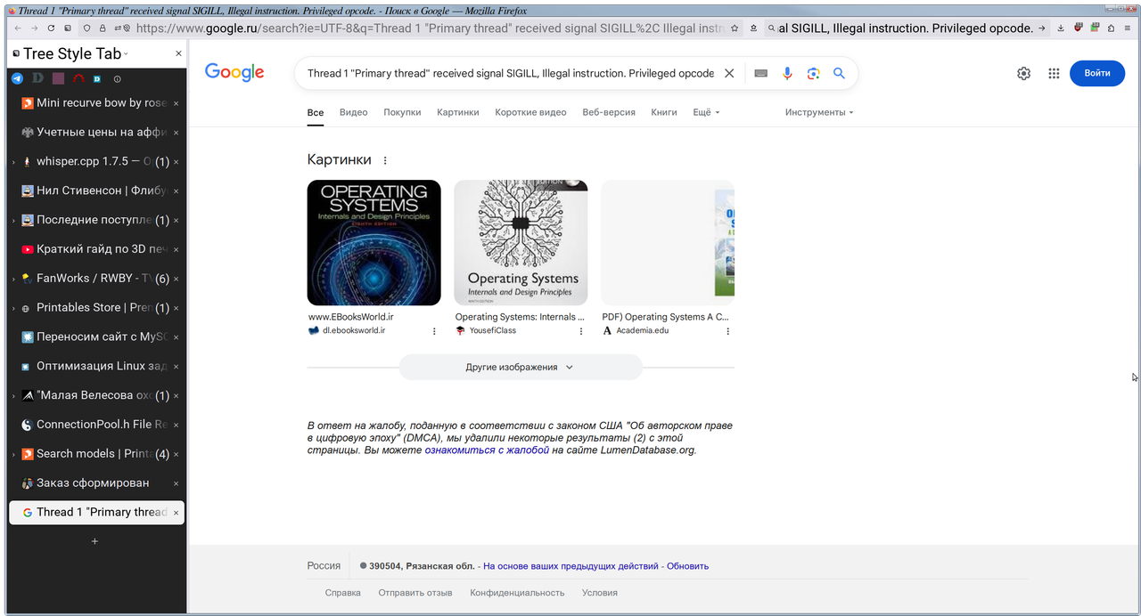1141x616 pixels.
Task: Close the Заказ сформирован sidebar tab
Action: point(176,483)
